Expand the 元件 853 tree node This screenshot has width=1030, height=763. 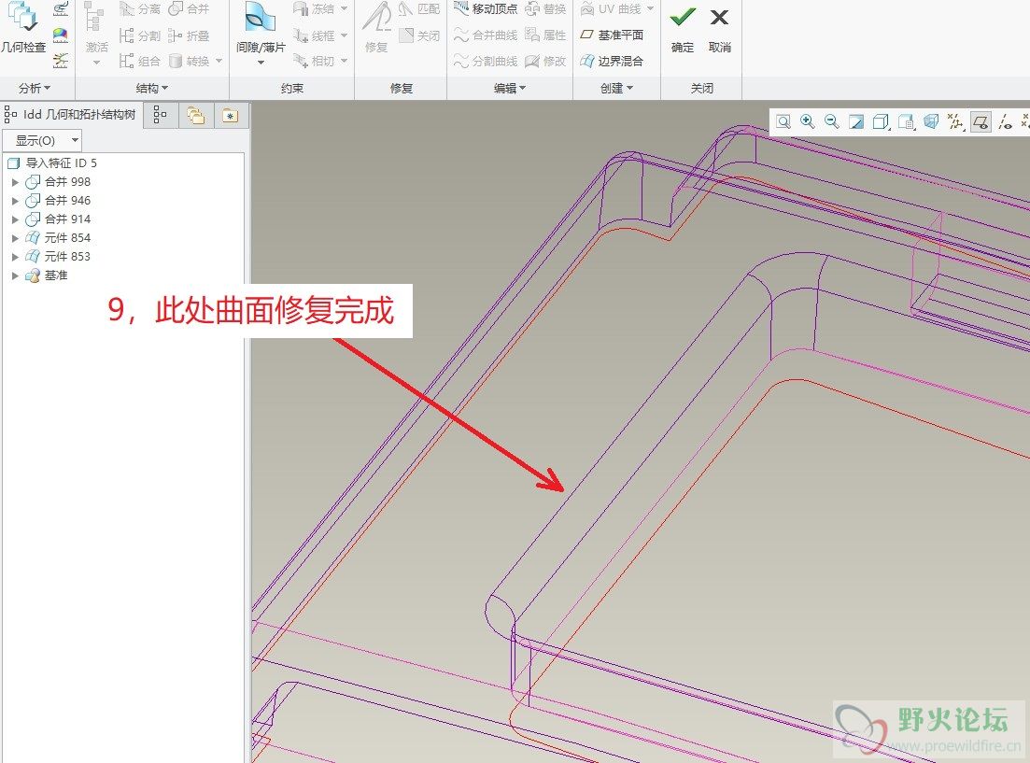[x=15, y=257]
